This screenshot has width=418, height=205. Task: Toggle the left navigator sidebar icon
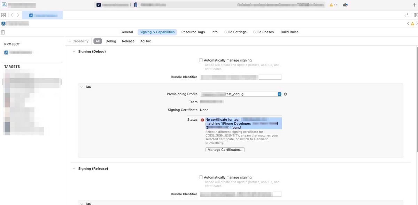3,32
